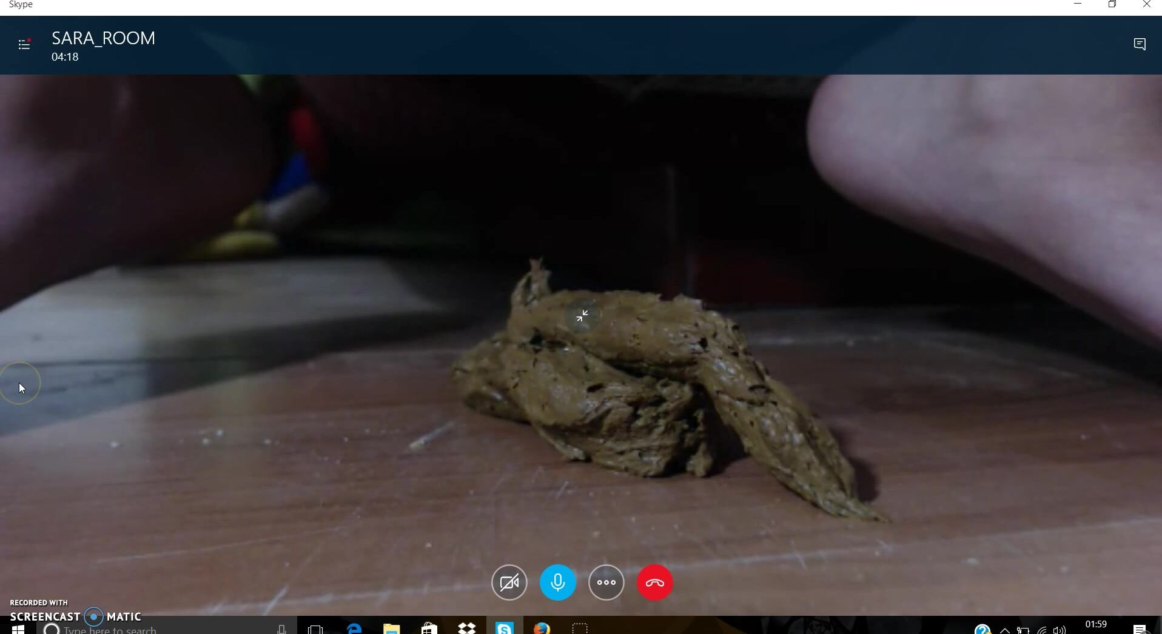Open Microsoft Store from the taskbar
Image resolution: width=1162 pixels, height=634 pixels.
(x=429, y=629)
